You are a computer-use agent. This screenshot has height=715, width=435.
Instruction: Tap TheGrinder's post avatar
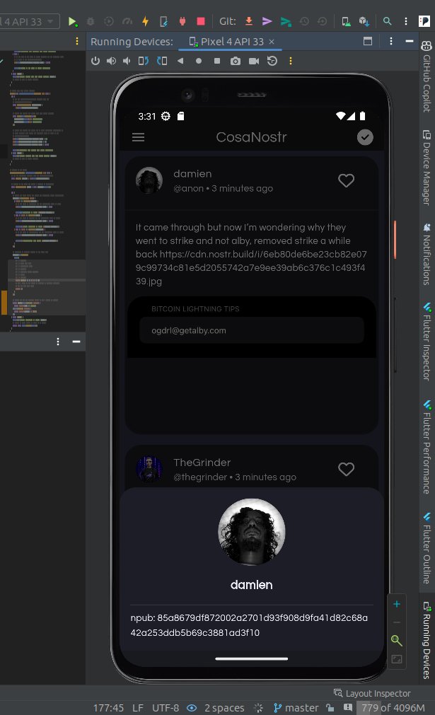pos(149,469)
